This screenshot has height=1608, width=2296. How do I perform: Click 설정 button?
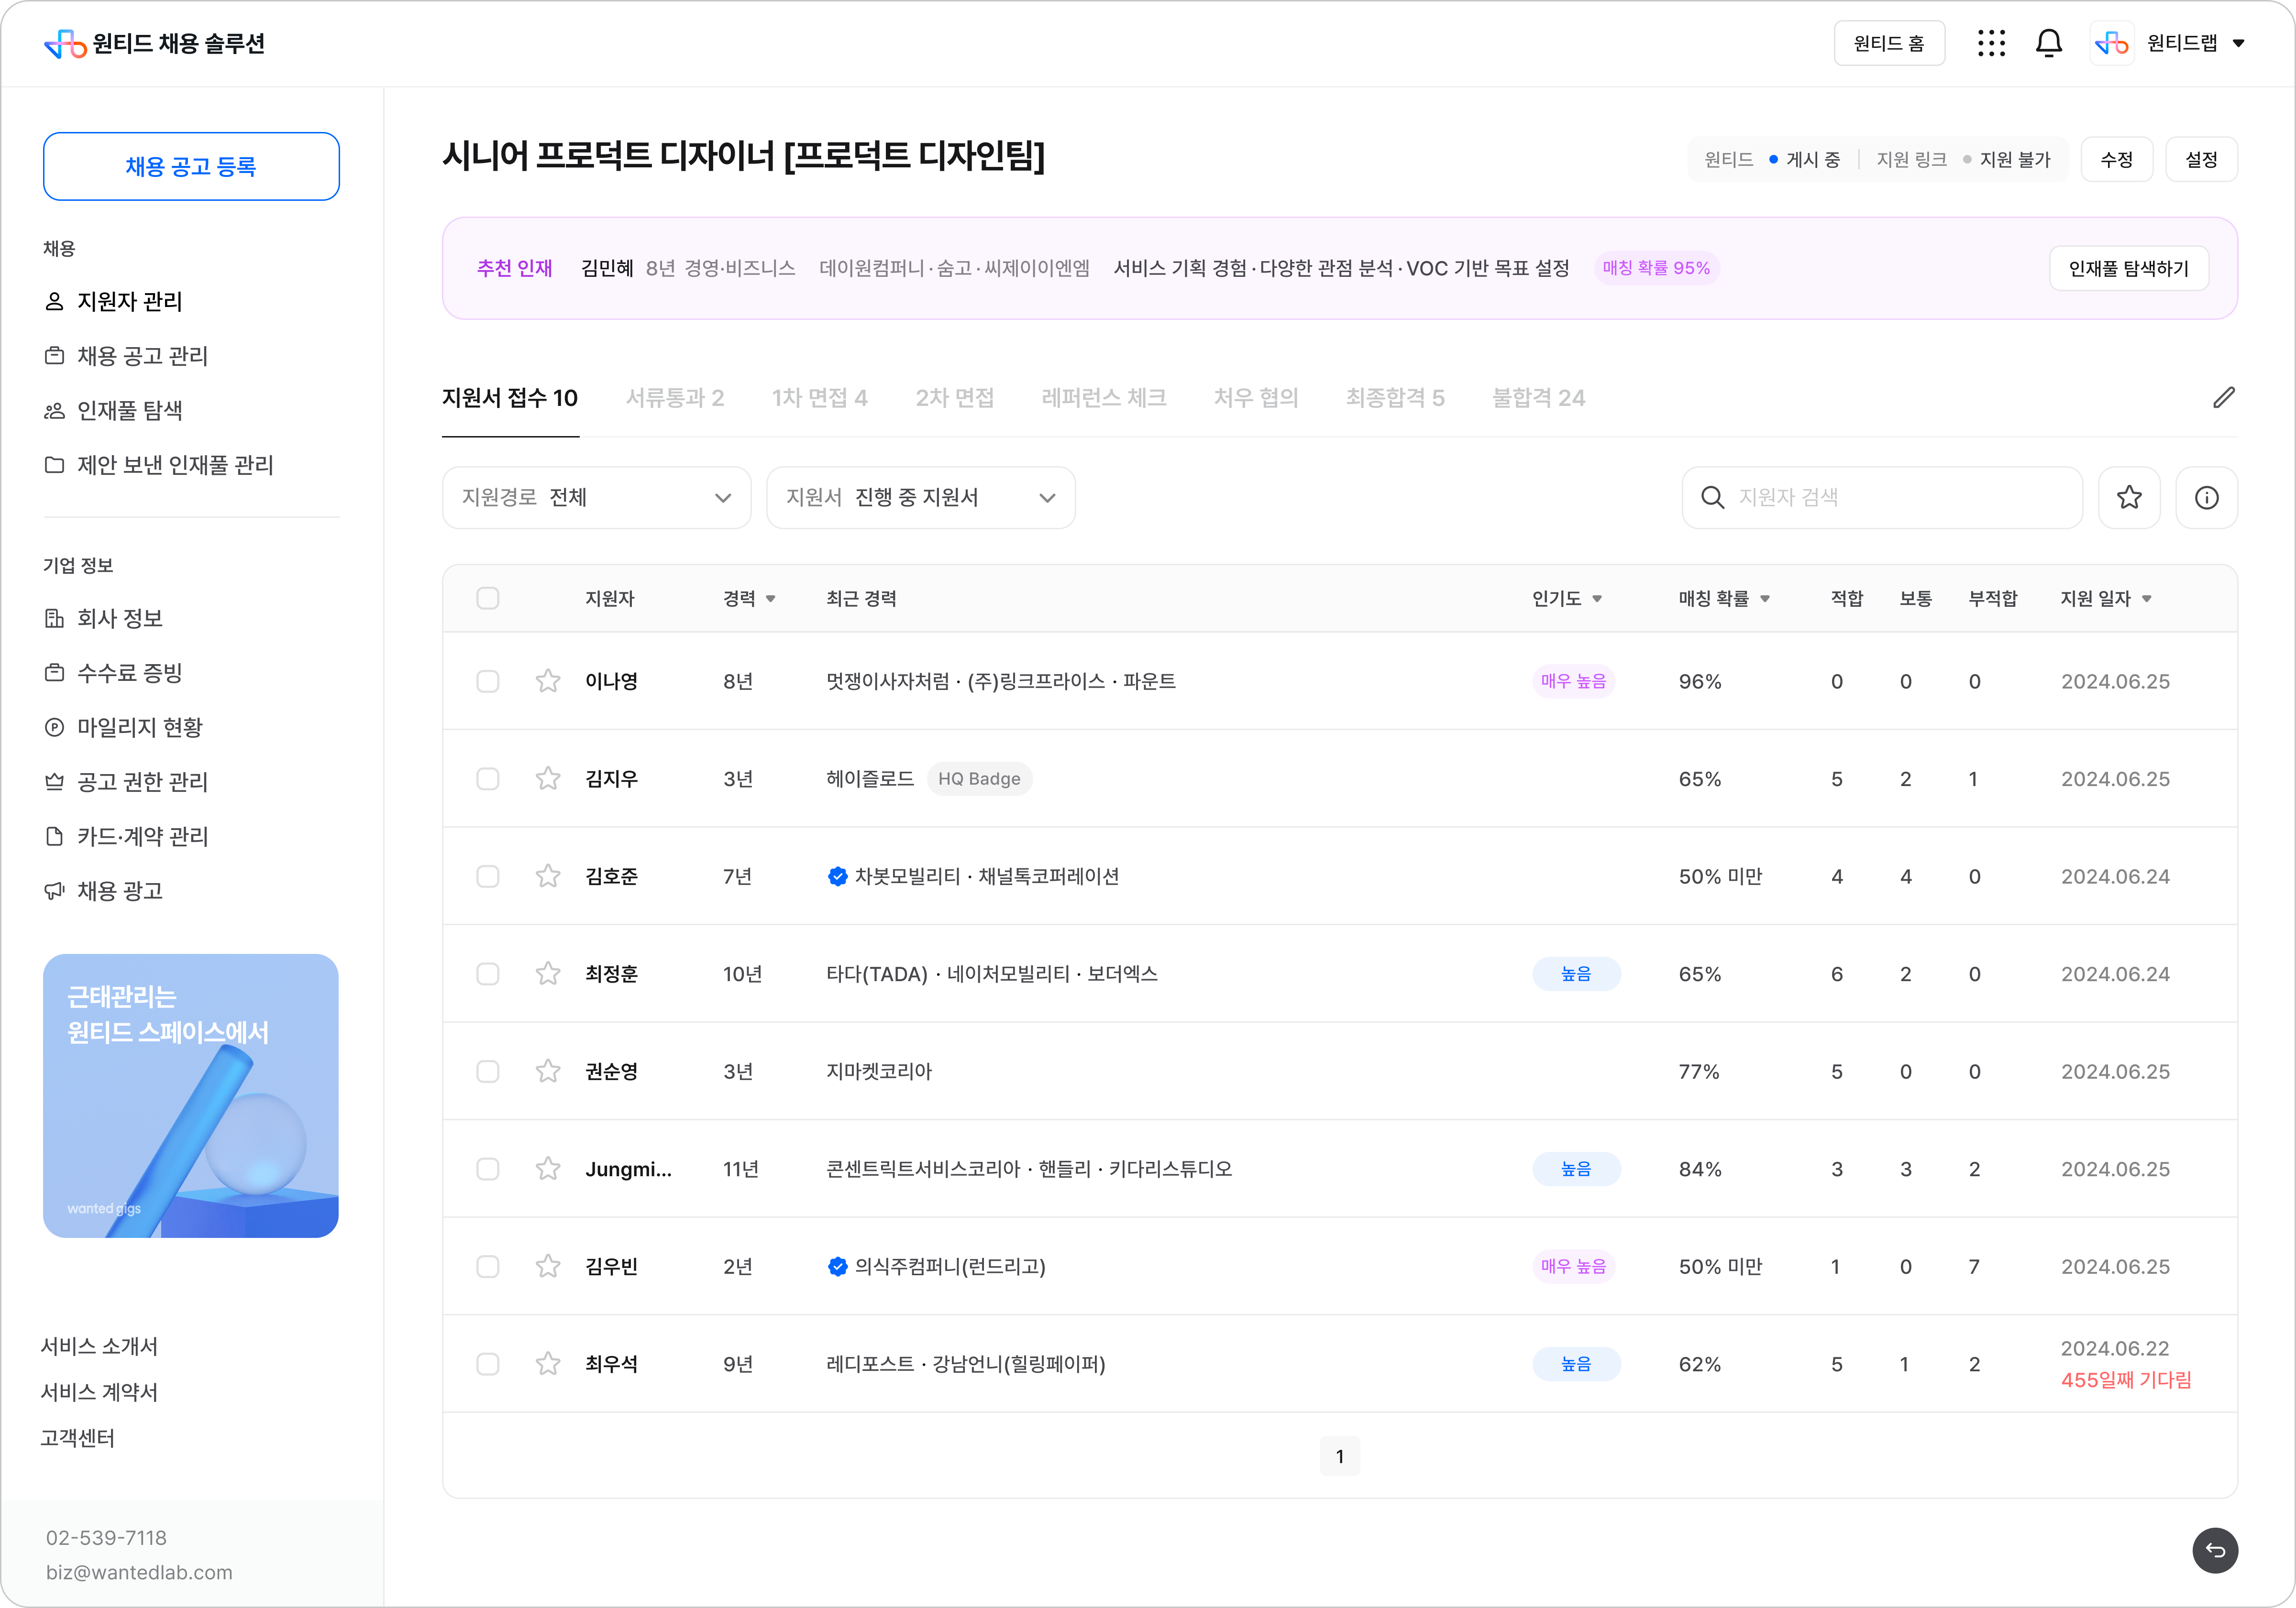click(2201, 160)
